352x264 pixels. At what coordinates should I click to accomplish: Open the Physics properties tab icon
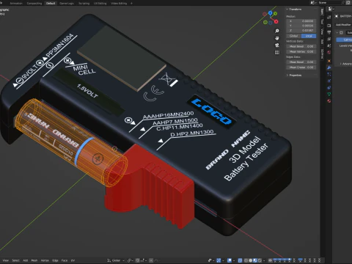[x=329, y=81]
